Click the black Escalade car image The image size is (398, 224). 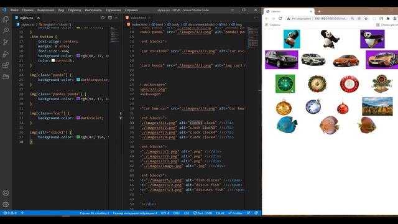point(282,60)
